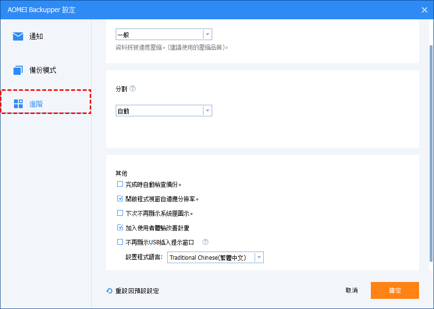Viewport: 434px width, 309px height.
Task: Click the 取消 cancel button
Action: coord(352,291)
